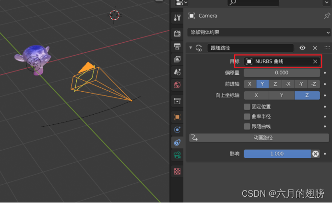This screenshot has height=203, width=332.
Task: Animate 固定位置 property keyframe dot
Action: (x=325, y=107)
